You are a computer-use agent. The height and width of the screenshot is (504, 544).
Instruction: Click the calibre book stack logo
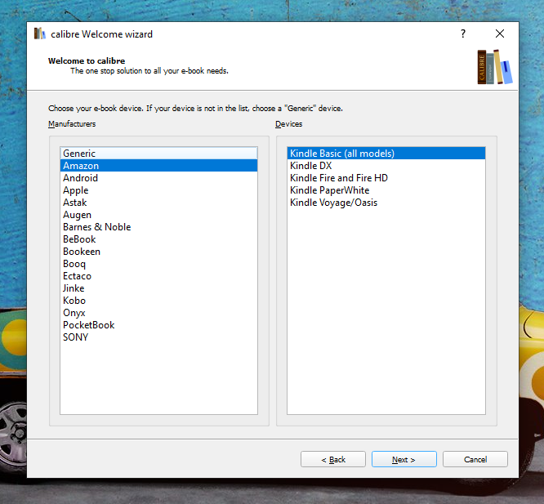pyautogui.click(x=495, y=67)
